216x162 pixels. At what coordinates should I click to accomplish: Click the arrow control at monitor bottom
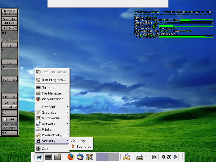point(4,133)
